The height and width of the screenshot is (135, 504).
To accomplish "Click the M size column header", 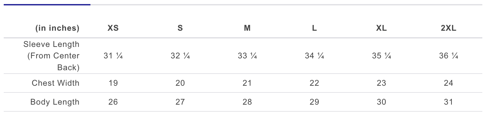I will 247,28.
